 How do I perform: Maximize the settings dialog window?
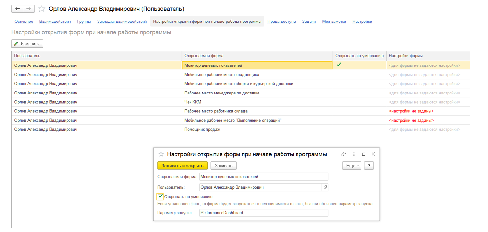pos(364,154)
